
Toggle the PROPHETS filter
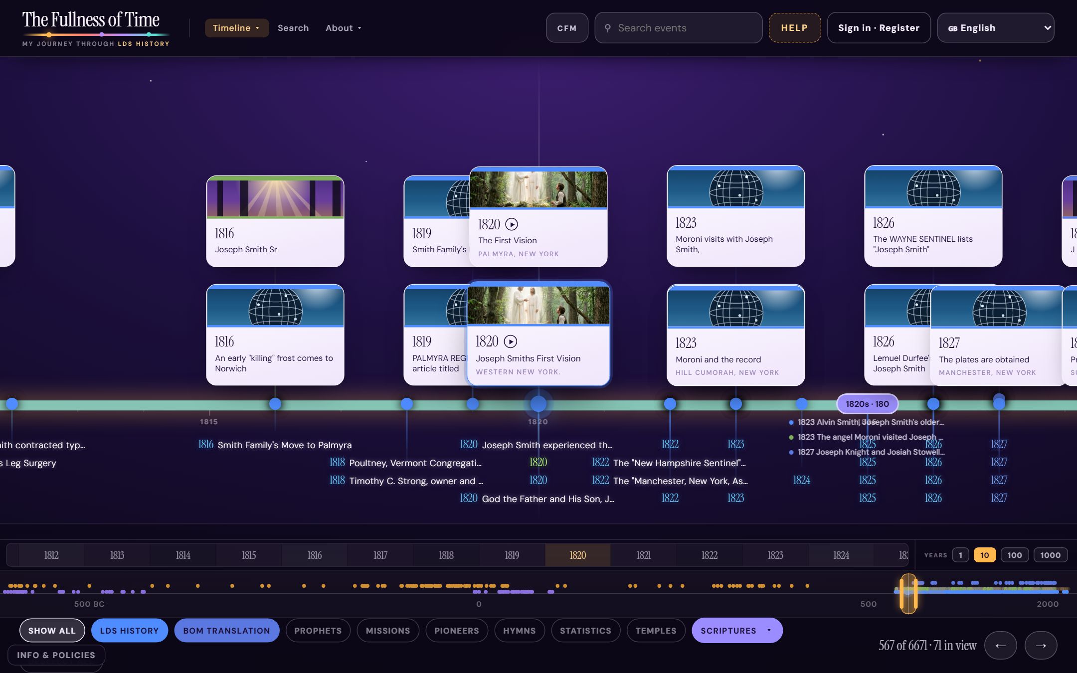coord(318,631)
